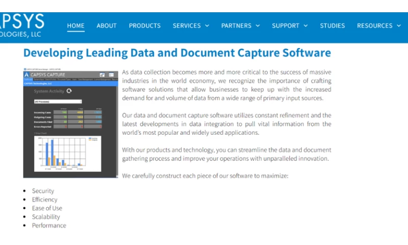Expand the Services dropdown chevron
Image resolution: width=408 pixels, height=245 pixels.
coord(207,26)
